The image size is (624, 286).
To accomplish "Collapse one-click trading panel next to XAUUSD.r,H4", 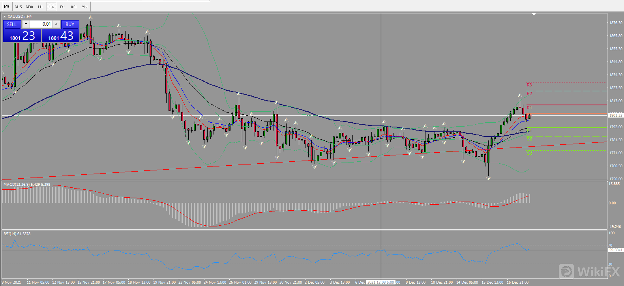I will point(5,17).
